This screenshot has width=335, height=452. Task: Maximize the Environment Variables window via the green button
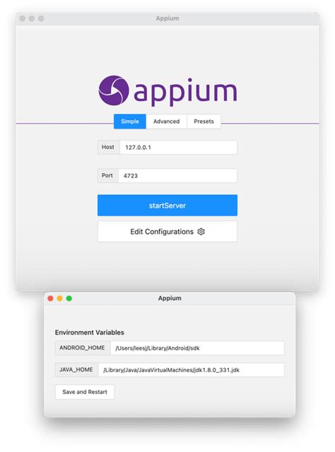coord(69,298)
